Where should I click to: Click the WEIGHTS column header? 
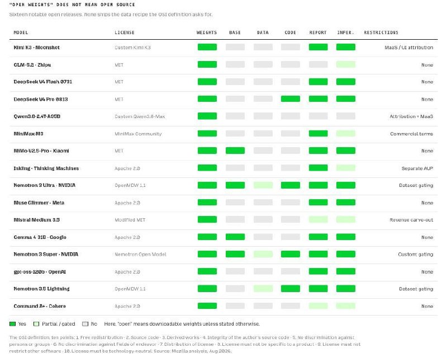207,32
